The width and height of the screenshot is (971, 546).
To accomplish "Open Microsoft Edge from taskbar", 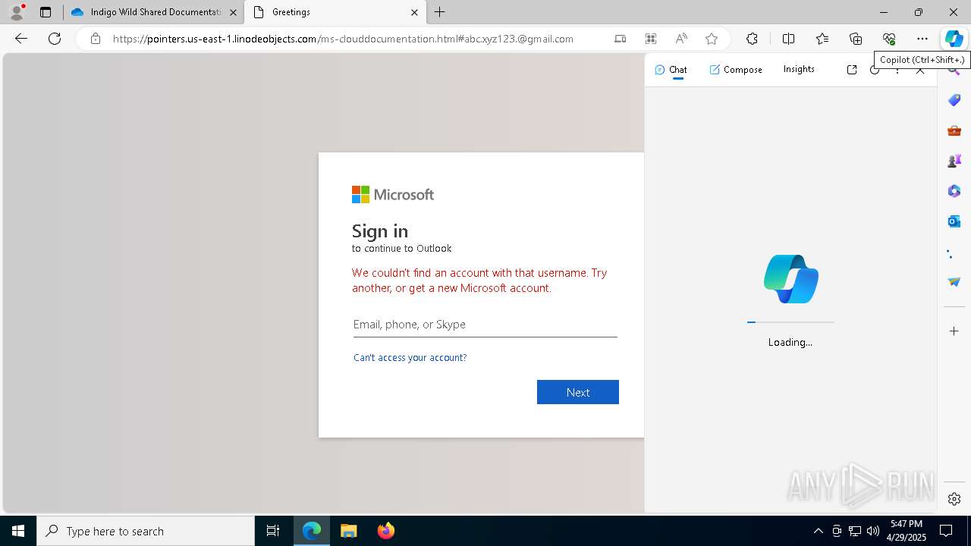I will [x=312, y=531].
